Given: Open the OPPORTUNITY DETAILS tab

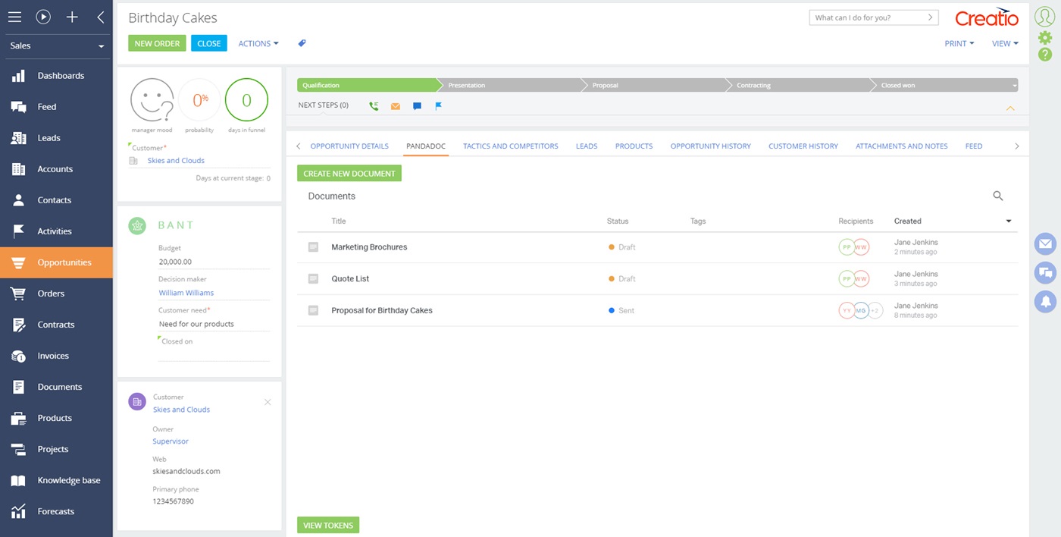Looking at the screenshot, I should click(349, 146).
